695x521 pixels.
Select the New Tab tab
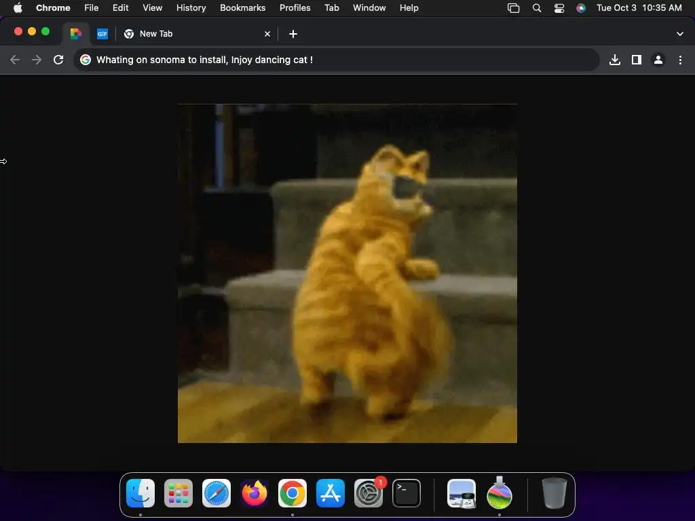point(197,34)
